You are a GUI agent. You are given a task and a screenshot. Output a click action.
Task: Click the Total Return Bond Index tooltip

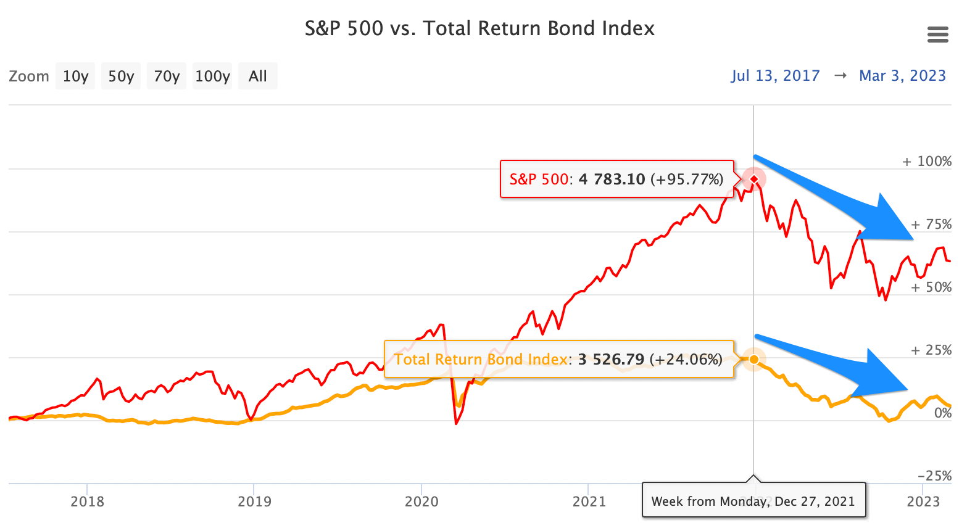558,359
